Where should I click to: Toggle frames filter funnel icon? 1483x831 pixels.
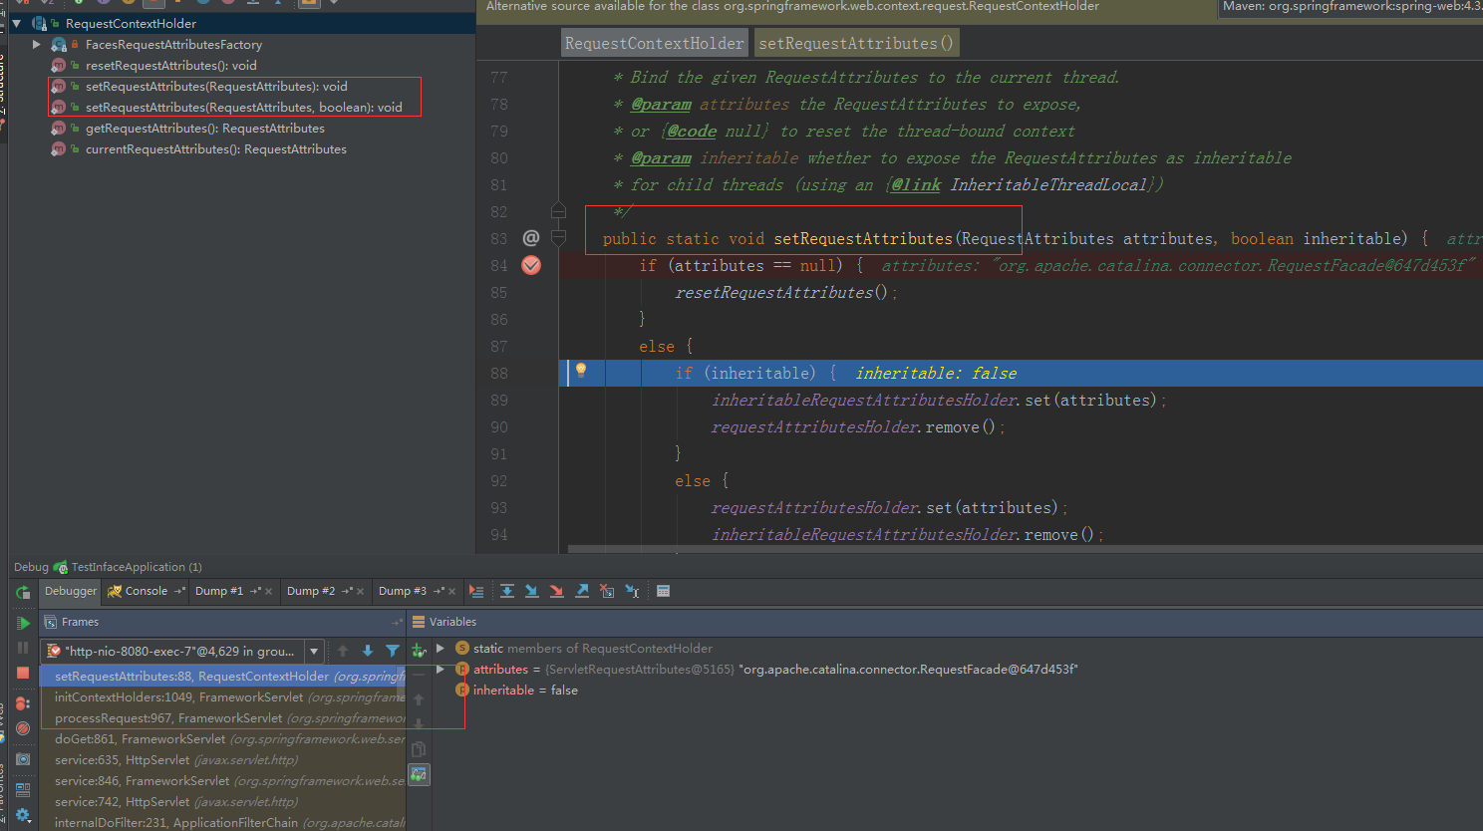pyautogui.click(x=393, y=651)
